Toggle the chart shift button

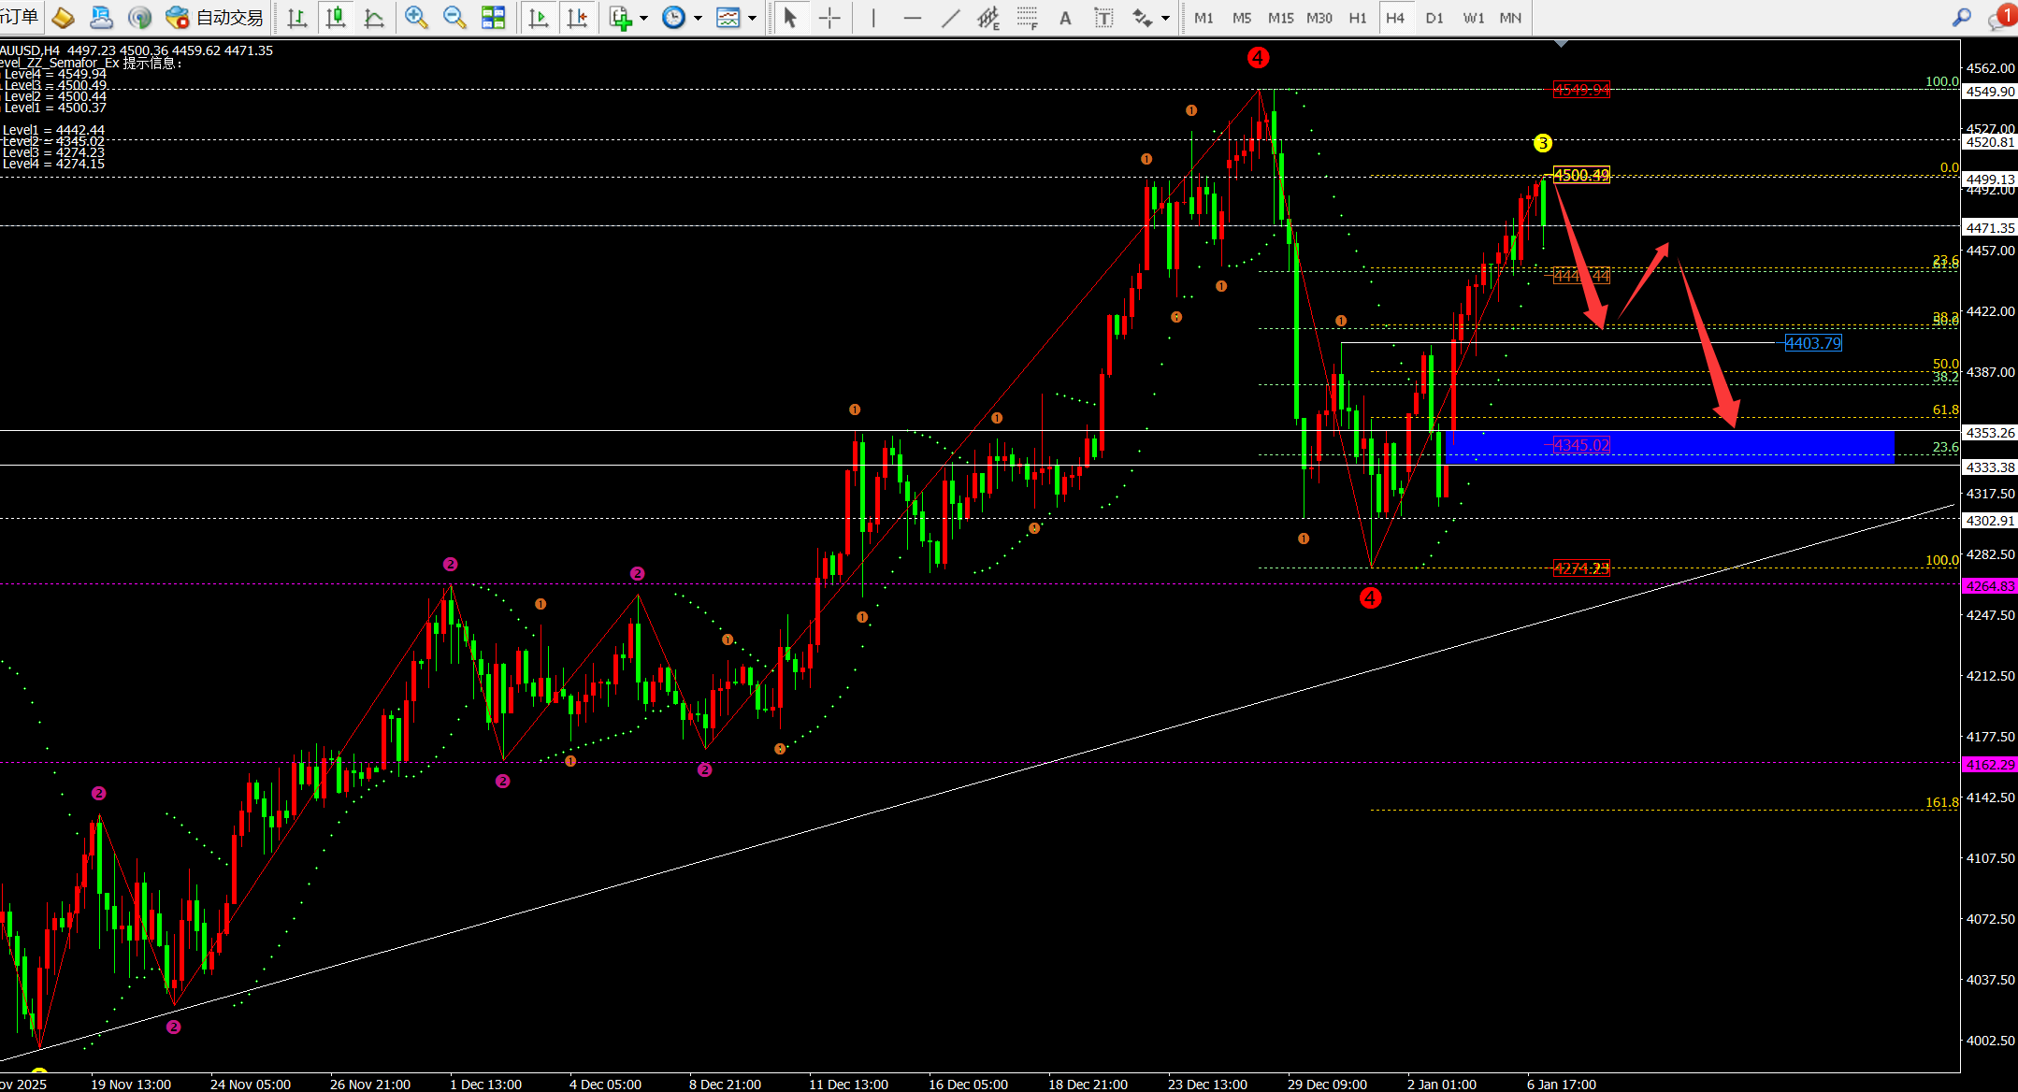point(578,18)
